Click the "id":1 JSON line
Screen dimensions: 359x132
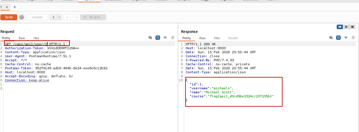pos(196,84)
